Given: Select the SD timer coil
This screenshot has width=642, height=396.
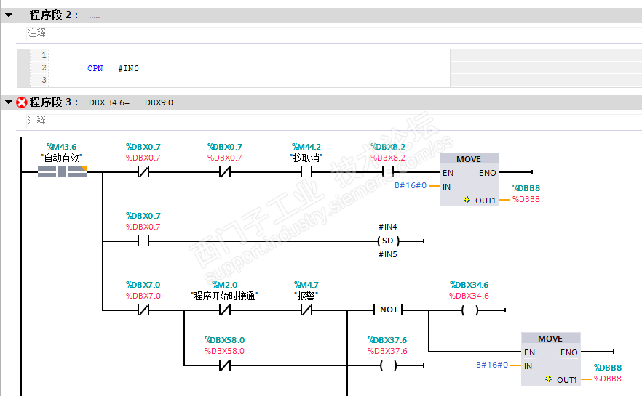Looking at the screenshot, I should [388, 241].
